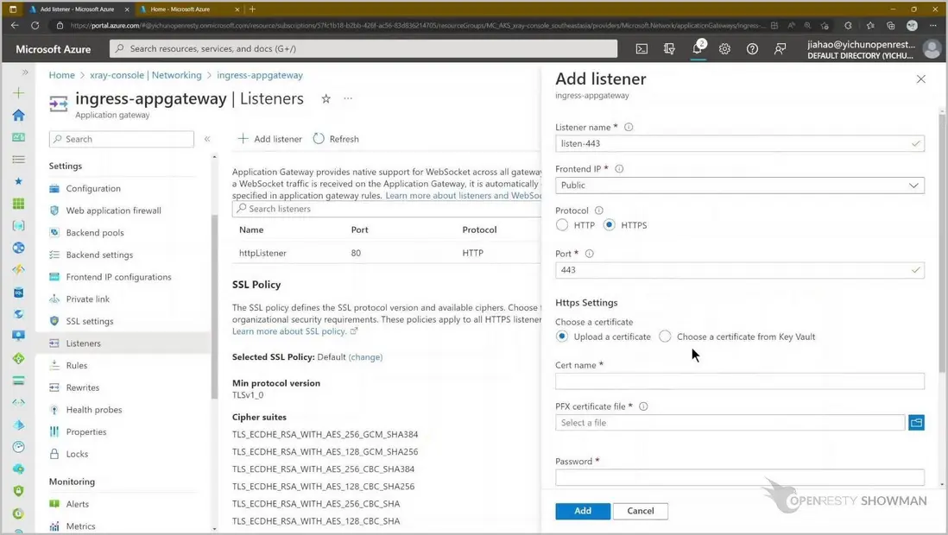Expand the Frontend IP dropdown
The image size is (948, 535).
coord(913,186)
